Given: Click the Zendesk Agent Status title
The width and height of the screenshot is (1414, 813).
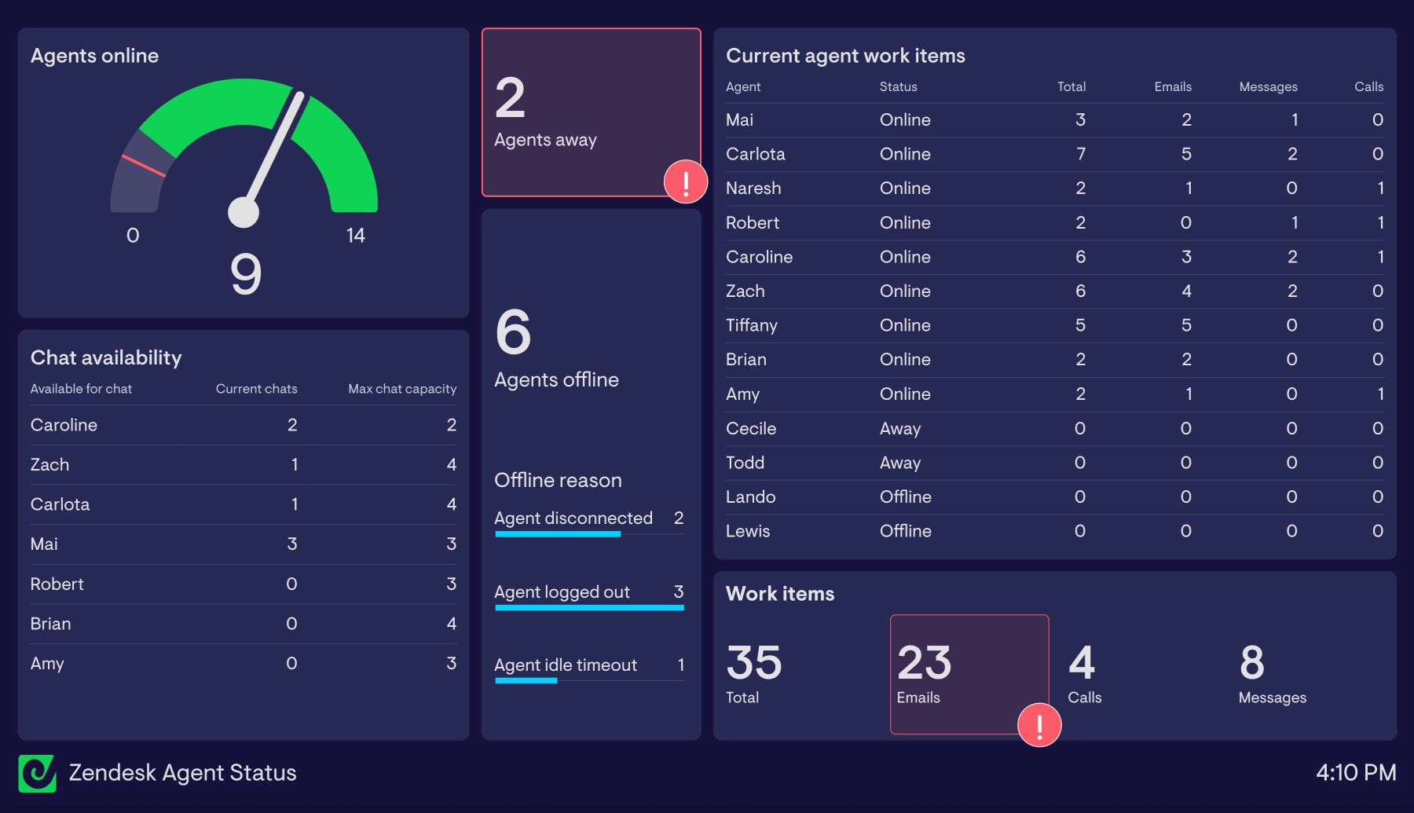Looking at the screenshot, I should click(183, 773).
